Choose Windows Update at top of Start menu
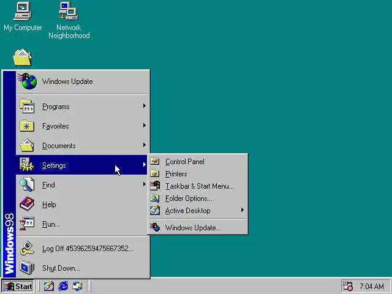 click(x=83, y=81)
